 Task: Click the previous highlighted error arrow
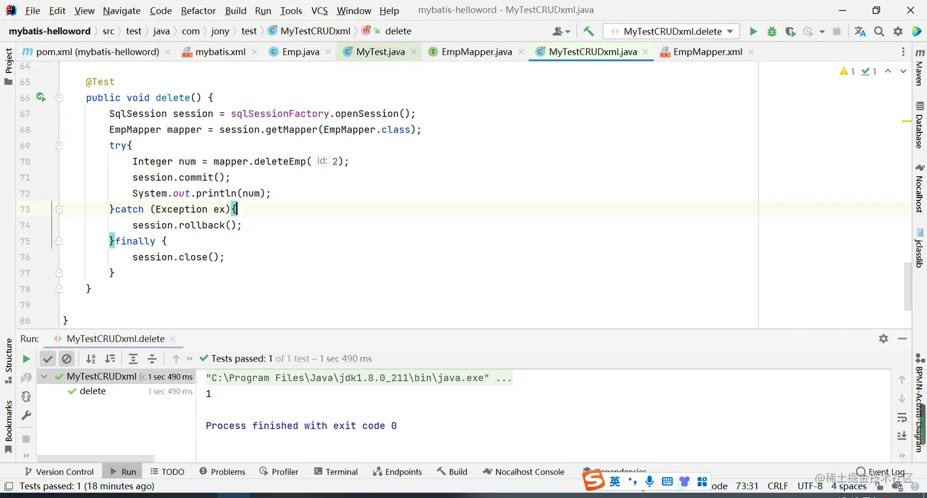pos(888,72)
